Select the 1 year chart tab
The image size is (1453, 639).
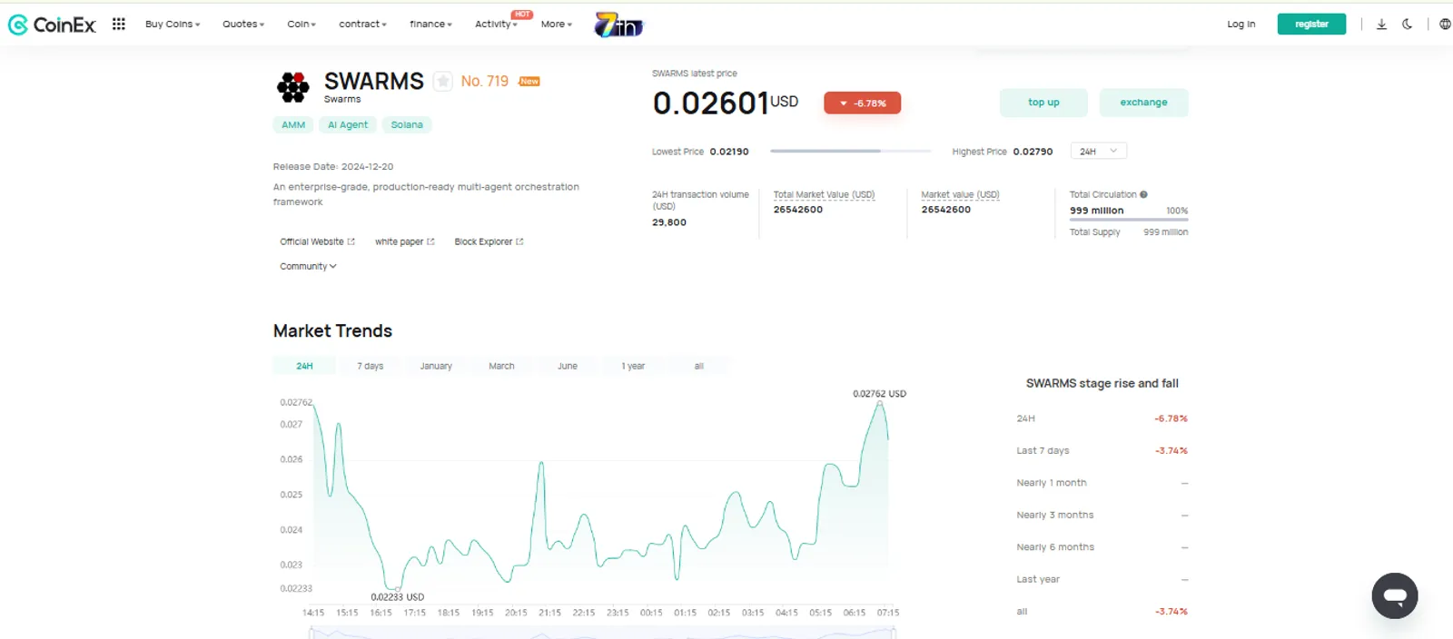633,366
